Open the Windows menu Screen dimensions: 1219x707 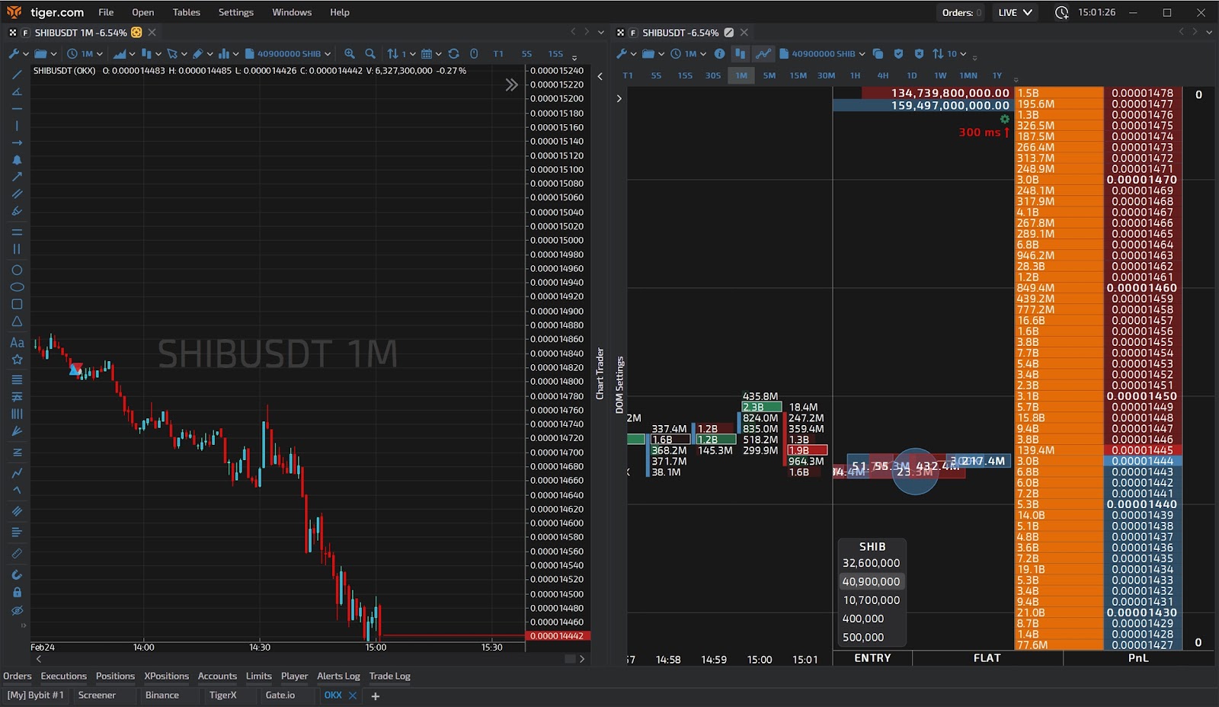[292, 12]
